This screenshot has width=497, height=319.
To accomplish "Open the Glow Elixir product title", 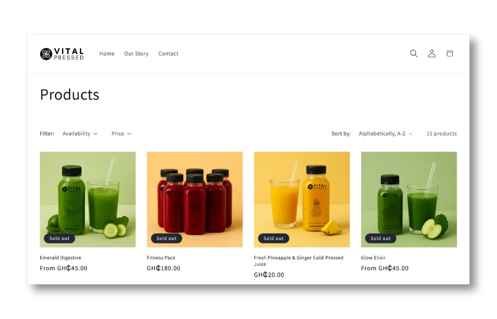I will [373, 257].
